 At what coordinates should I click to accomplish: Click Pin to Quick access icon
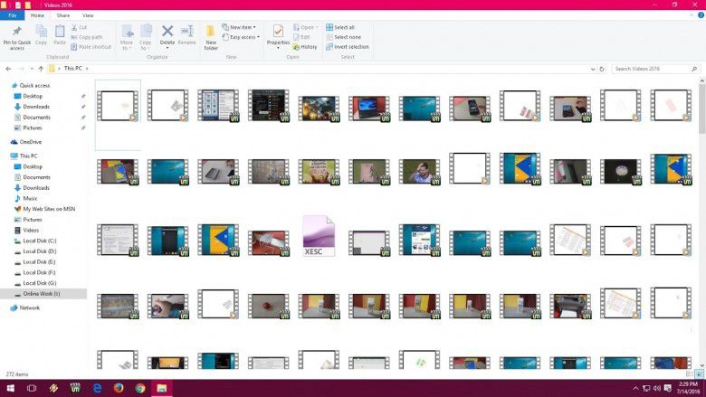[16, 33]
